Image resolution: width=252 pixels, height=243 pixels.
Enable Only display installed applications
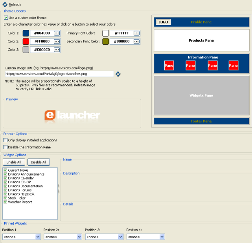point(5,140)
